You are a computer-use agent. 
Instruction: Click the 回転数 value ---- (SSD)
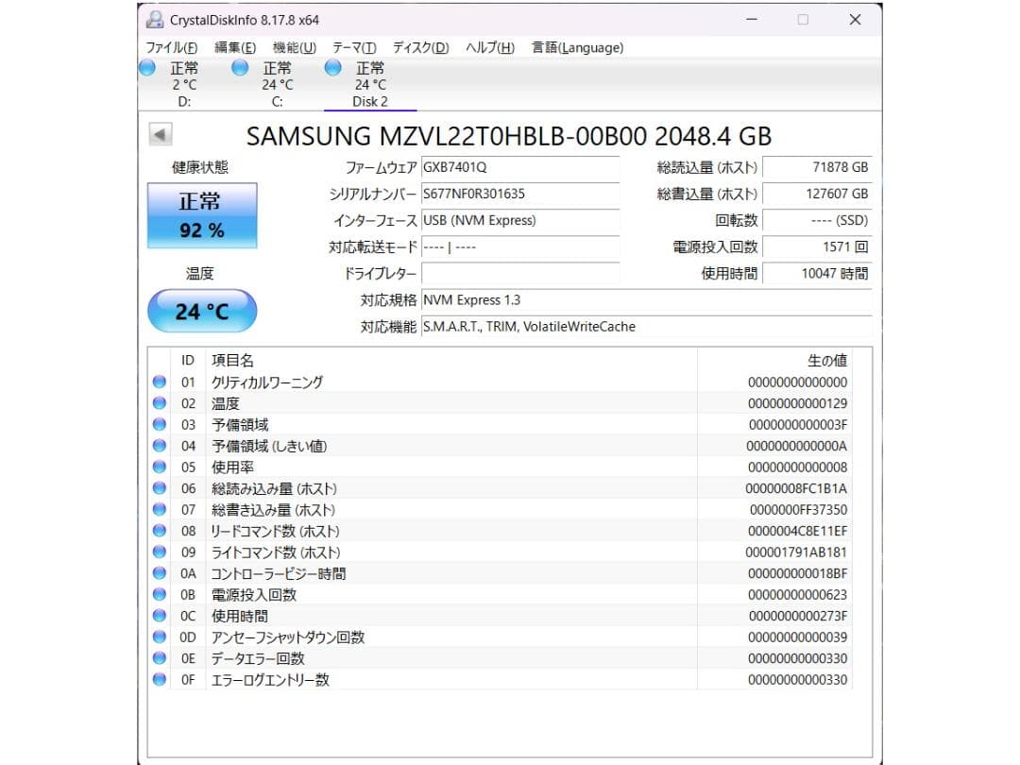[x=817, y=220]
